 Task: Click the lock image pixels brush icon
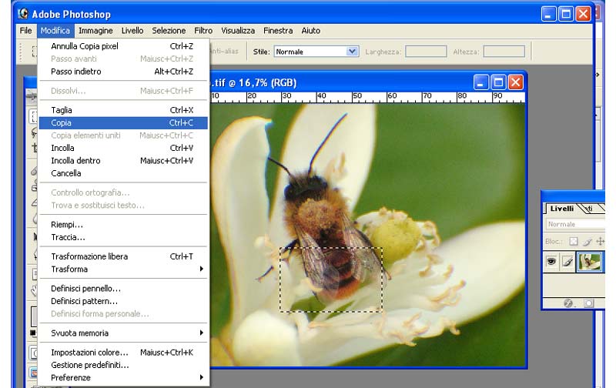587,241
